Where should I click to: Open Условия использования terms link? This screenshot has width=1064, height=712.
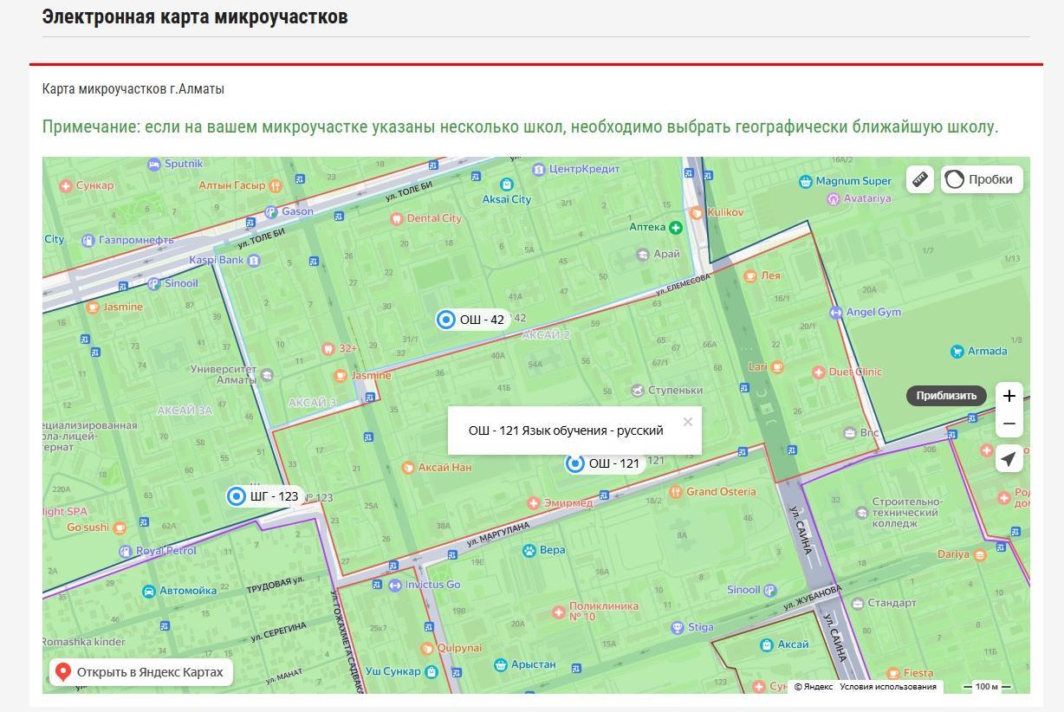pos(887,687)
